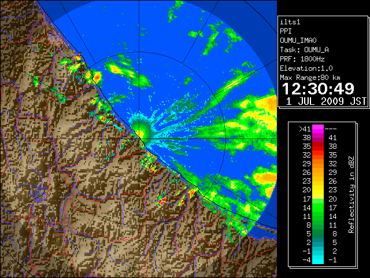Pick the yellow swatch beside 20 and 23
This screenshot has height=278, width=370.
tap(318, 190)
